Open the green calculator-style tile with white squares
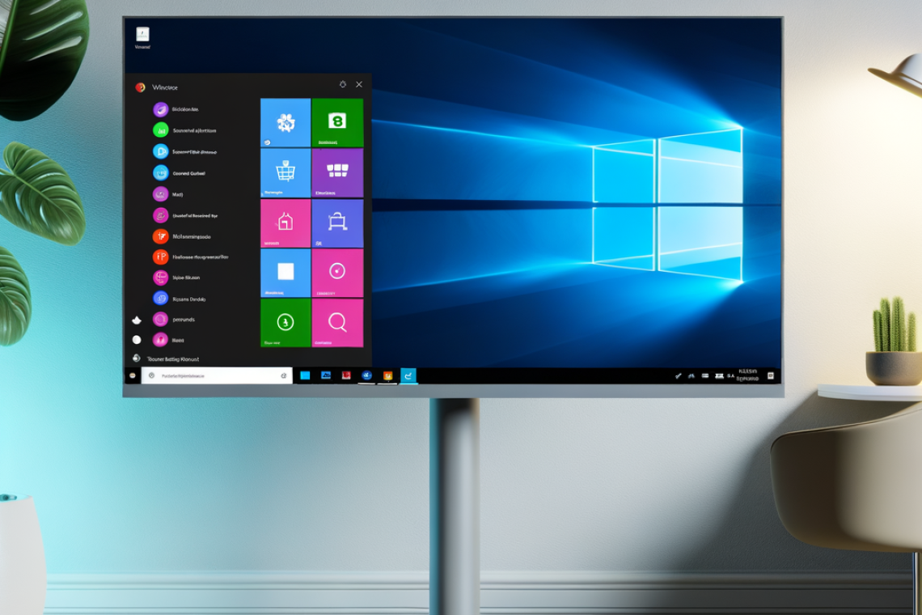The height and width of the screenshot is (615, 922). 340,172
